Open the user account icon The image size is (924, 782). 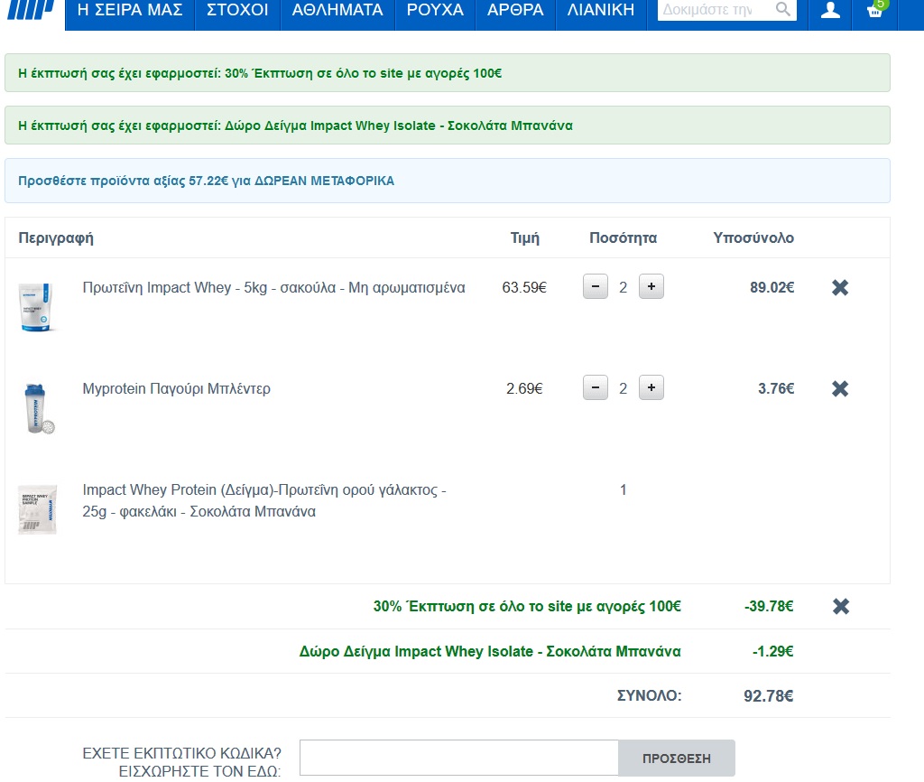[830, 10]
